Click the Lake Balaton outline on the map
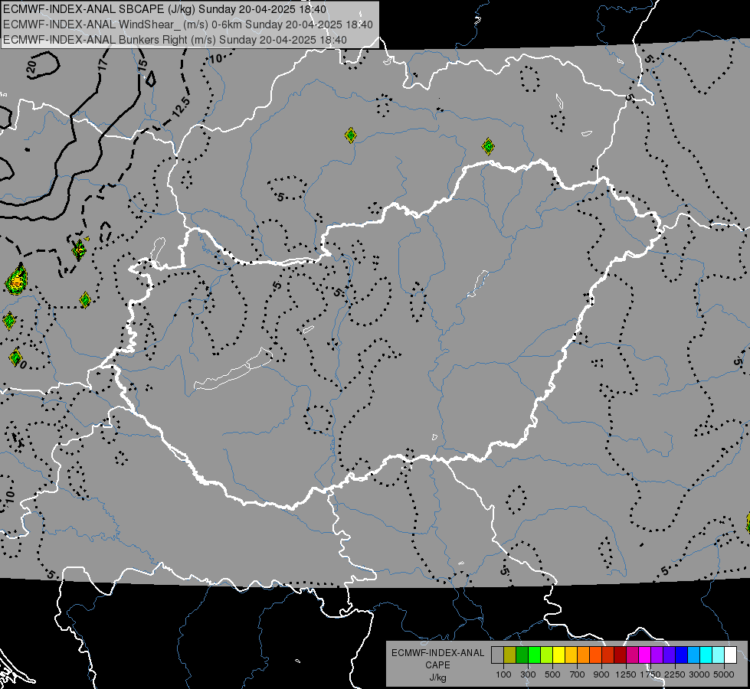750x689 pixels. coord(234,369)
